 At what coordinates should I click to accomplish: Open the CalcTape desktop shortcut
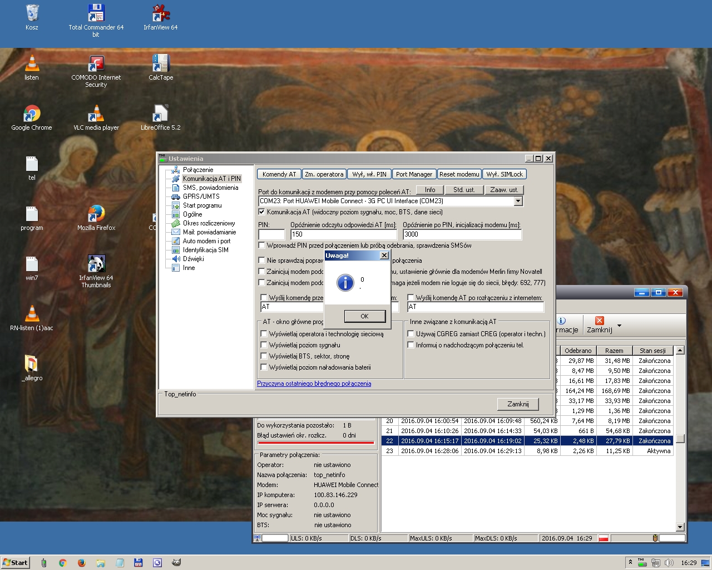click(x=161, y=64)
